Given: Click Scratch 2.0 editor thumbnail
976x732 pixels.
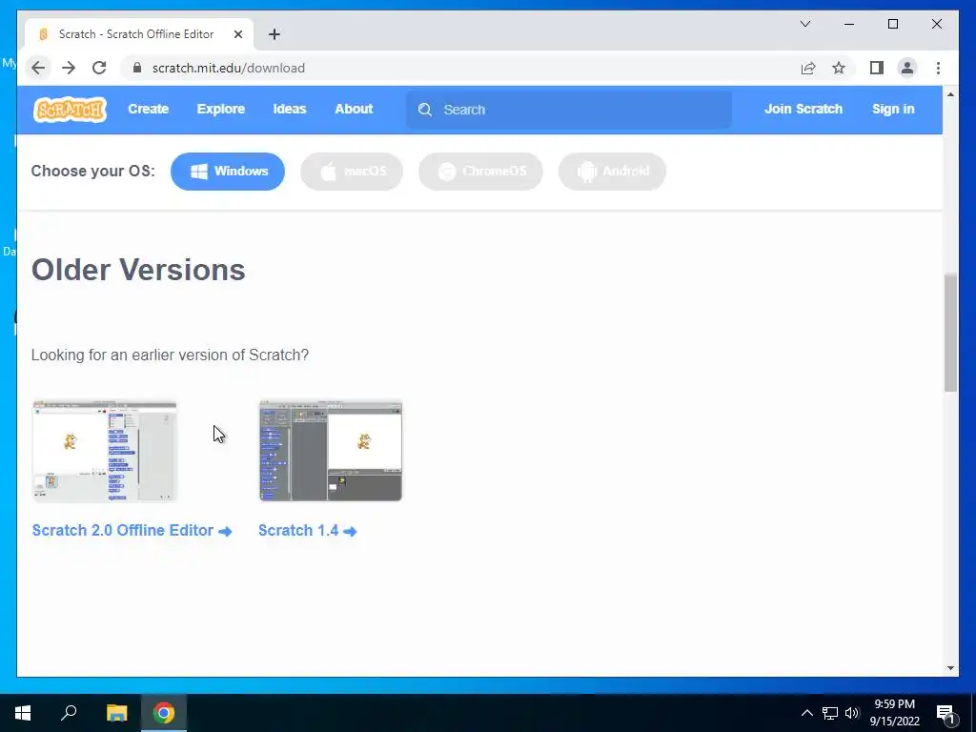Looking at the screenshot, I should click(105, 451).
